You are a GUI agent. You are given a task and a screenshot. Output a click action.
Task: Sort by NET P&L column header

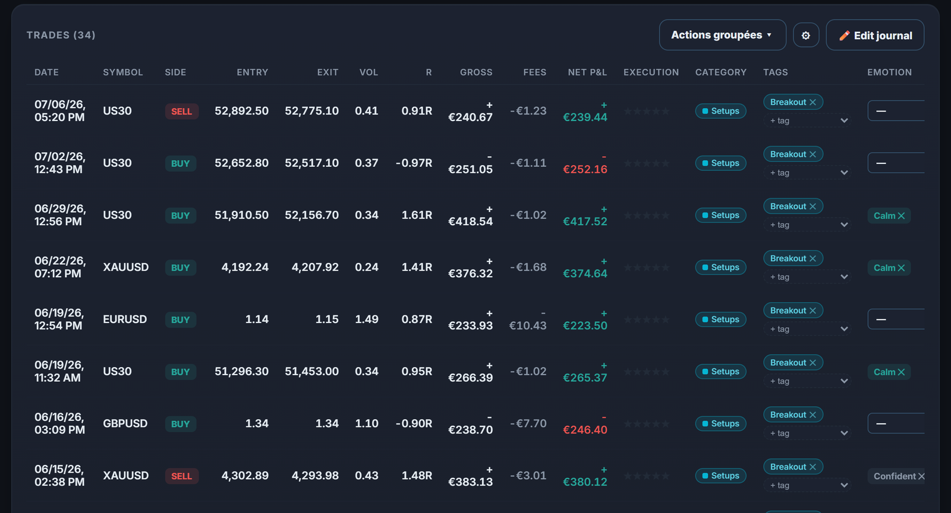[x=587, y=72]
